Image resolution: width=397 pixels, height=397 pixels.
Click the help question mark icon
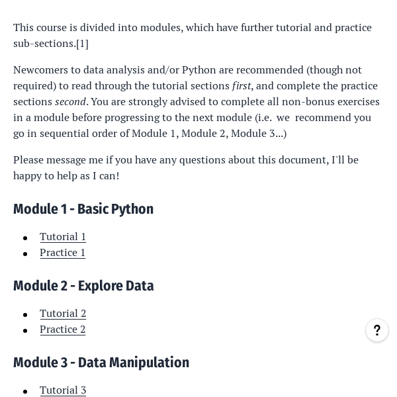[377, 330]
